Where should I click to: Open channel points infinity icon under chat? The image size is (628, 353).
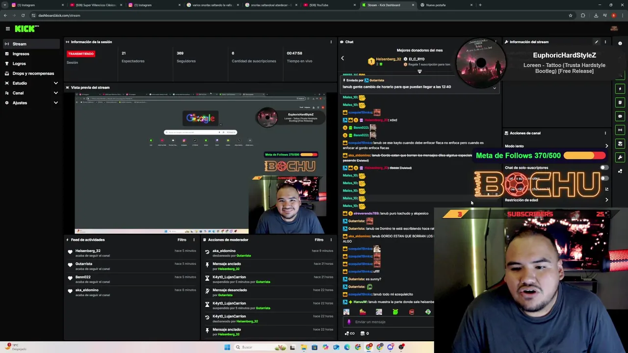(349, 333)
